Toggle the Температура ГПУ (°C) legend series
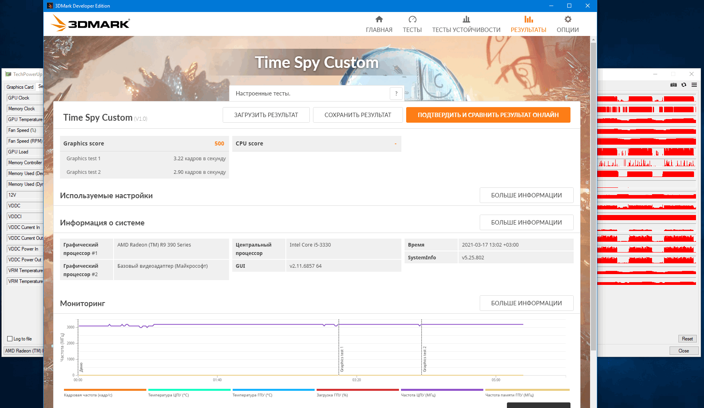 (x=274, y=392)
